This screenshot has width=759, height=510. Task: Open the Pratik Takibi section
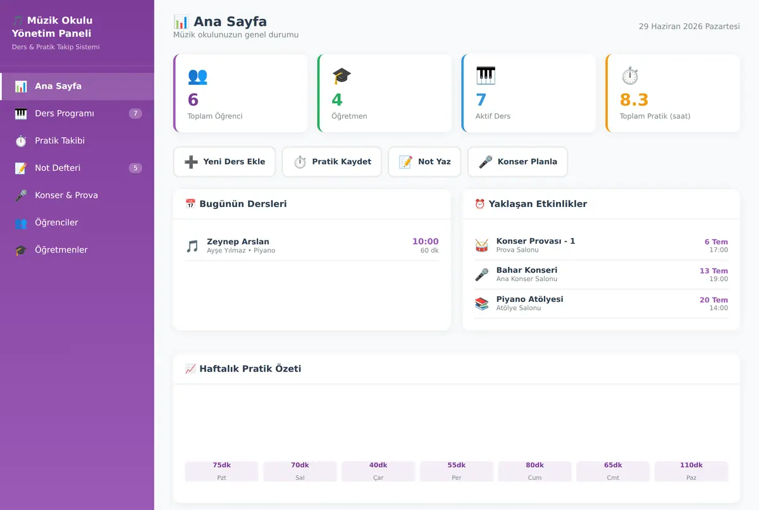[77, 141]
